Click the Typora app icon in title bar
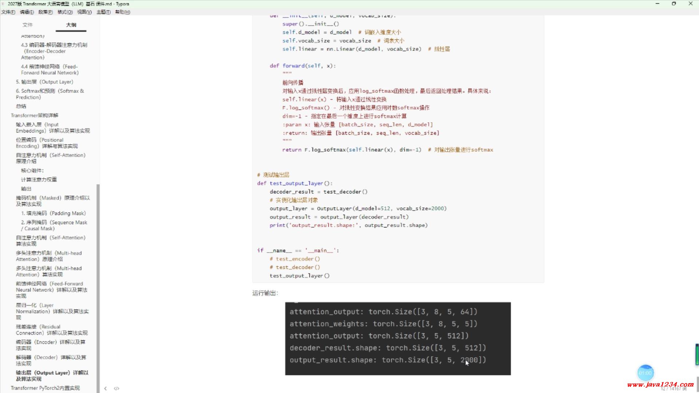This screenshot has width=699, height=393. click(x=3, y=4)
